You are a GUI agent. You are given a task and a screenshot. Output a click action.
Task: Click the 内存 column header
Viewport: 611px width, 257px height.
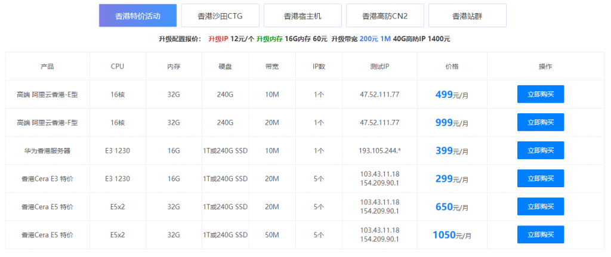174,67
